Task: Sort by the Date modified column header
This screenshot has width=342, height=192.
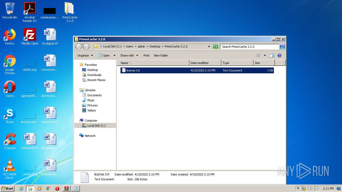Action: point(205,63)
